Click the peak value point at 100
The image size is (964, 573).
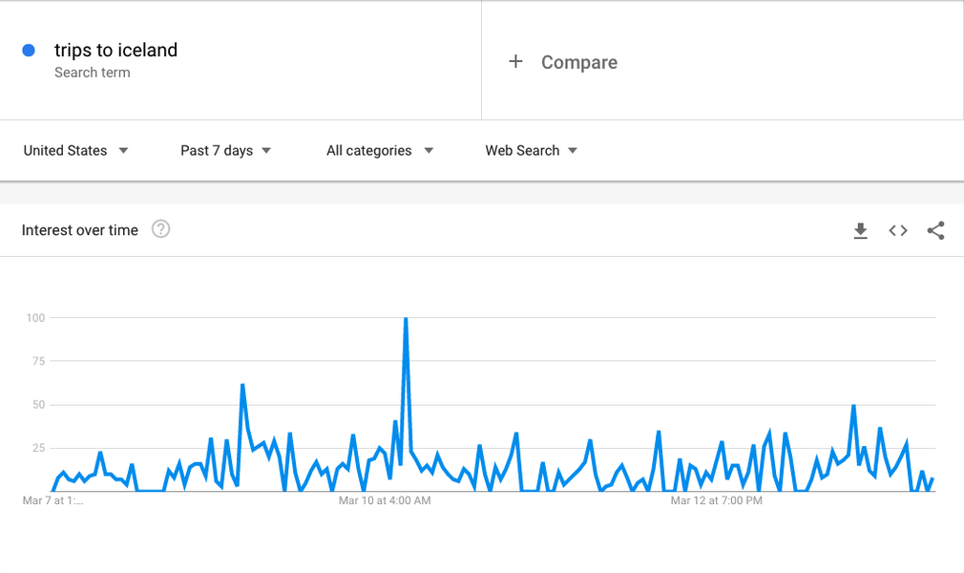coord(406,318)
